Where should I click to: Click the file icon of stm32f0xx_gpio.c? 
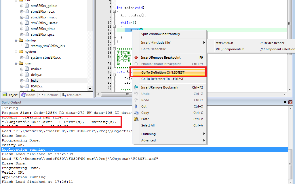(x=27, y=6)
